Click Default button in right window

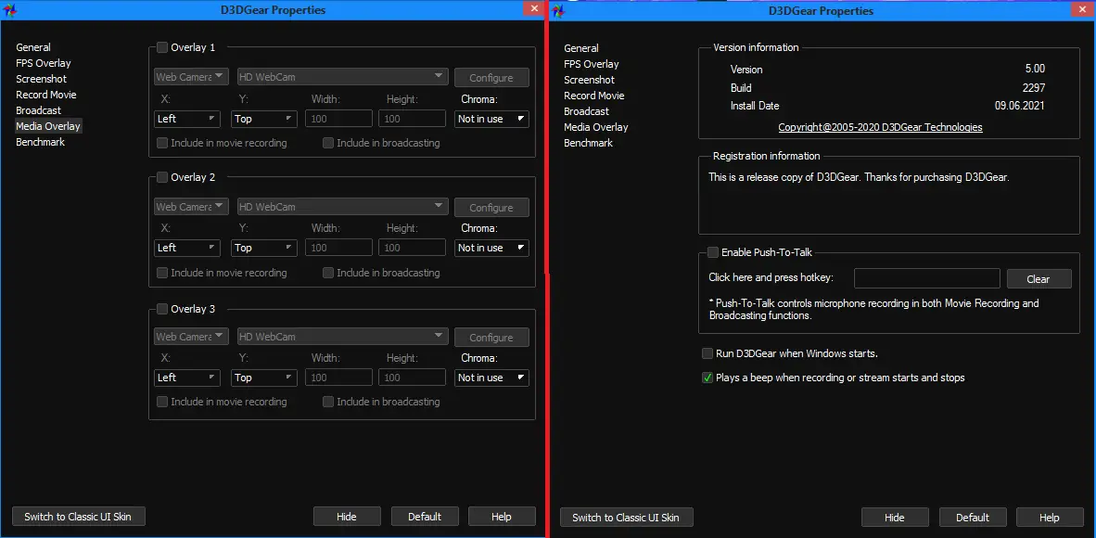click(x=973, y=518)
